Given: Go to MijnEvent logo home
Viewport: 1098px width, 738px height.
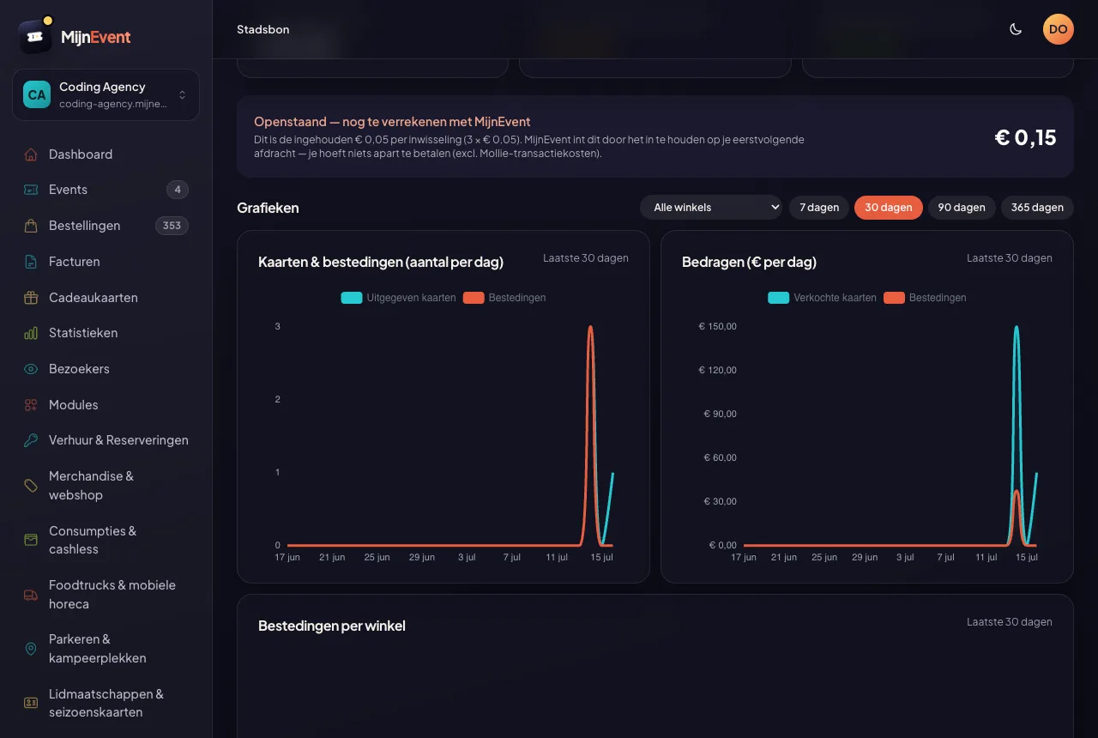Looking at the screenshot, I should [75, 37].
